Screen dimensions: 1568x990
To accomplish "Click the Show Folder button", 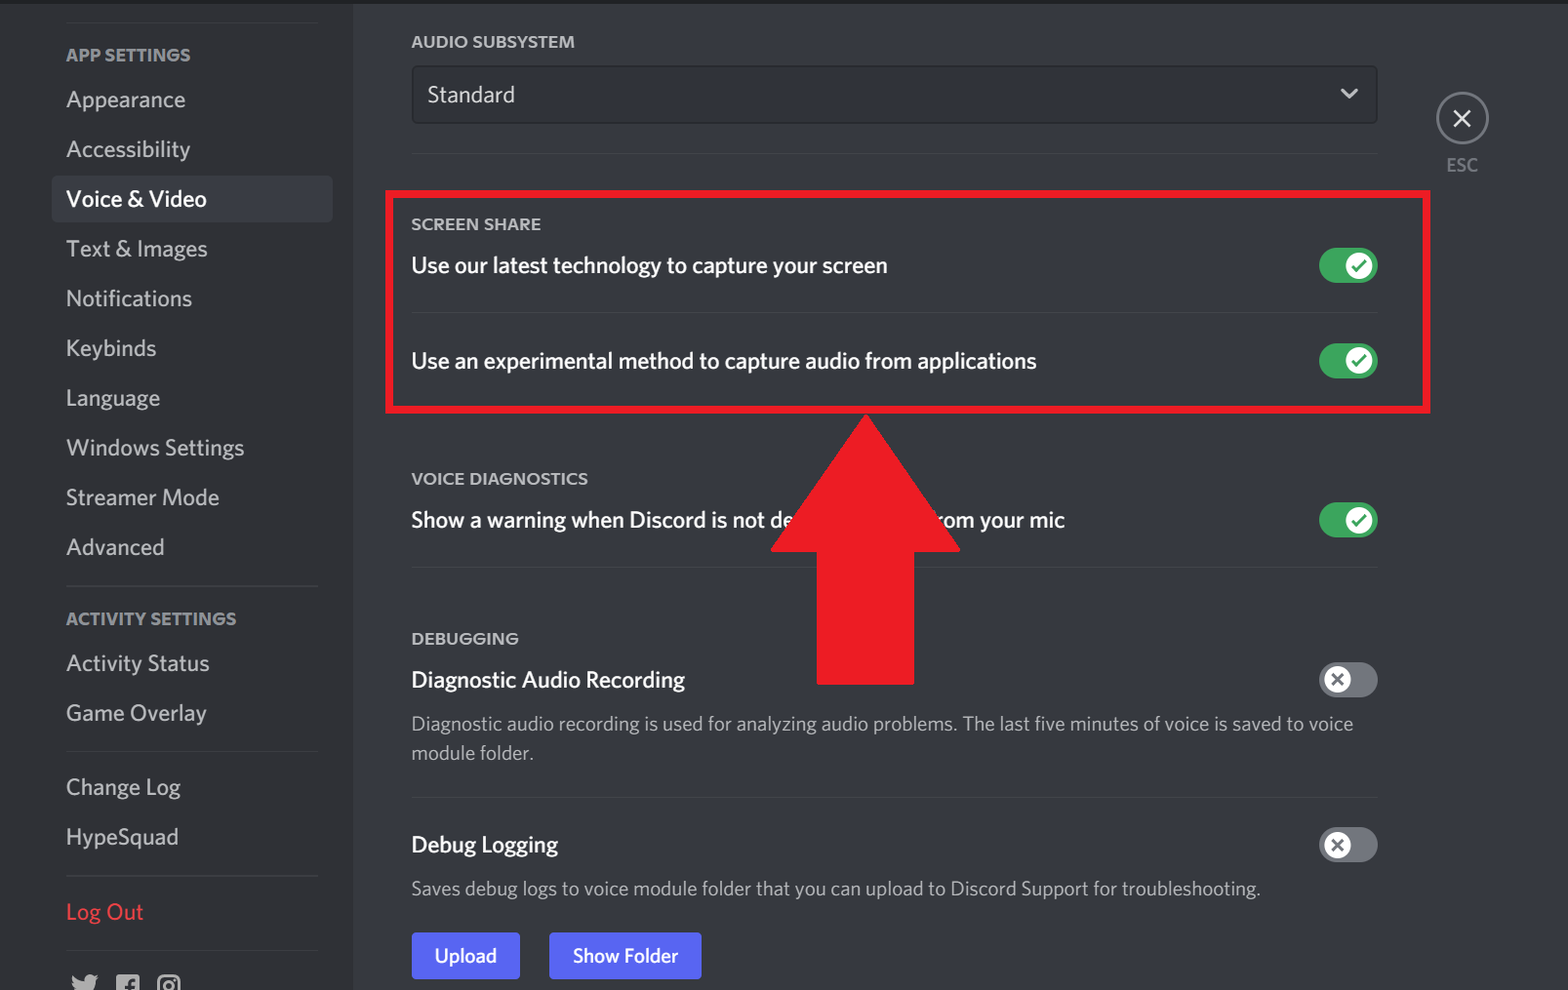I will (624, 955).
